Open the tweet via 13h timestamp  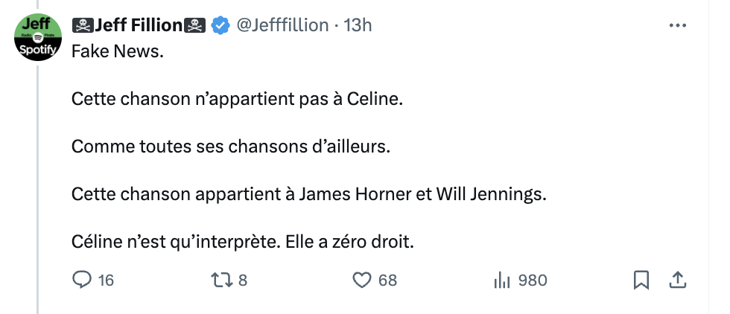pos(358,25)
